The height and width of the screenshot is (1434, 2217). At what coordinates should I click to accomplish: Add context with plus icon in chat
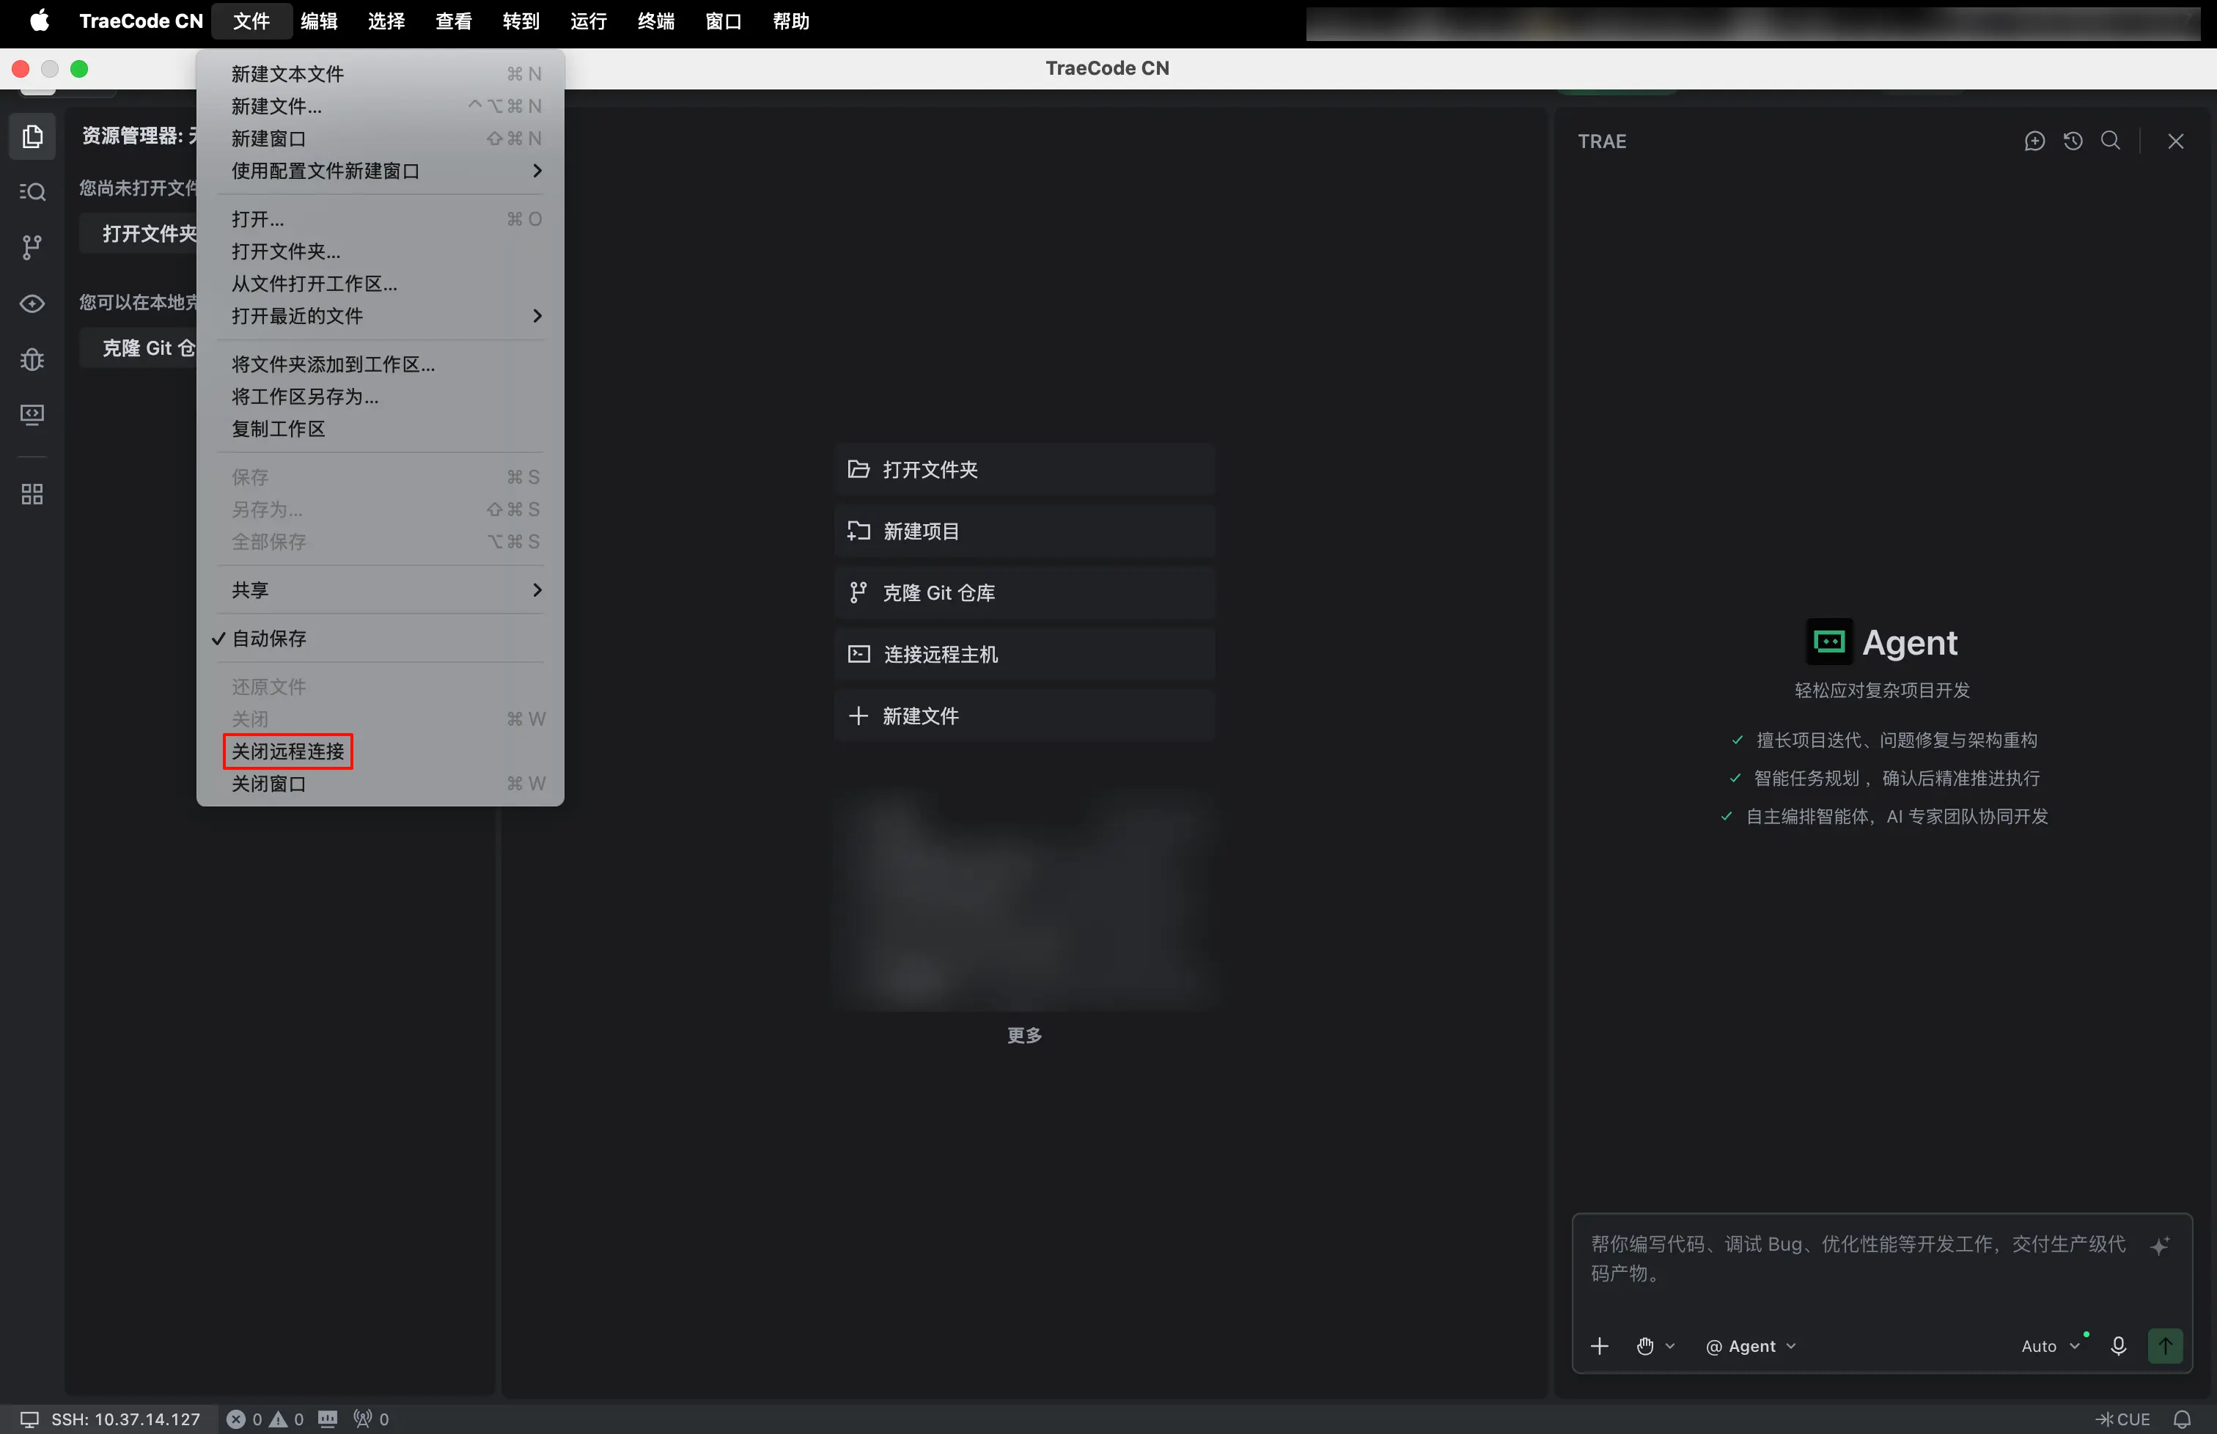(1599, 1347)
